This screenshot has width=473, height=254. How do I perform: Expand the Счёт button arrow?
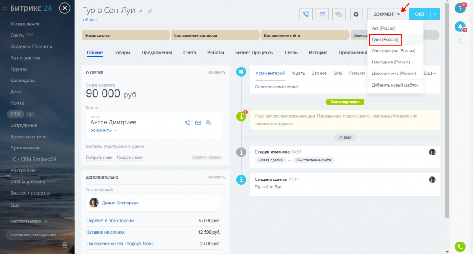click(435, 14)
